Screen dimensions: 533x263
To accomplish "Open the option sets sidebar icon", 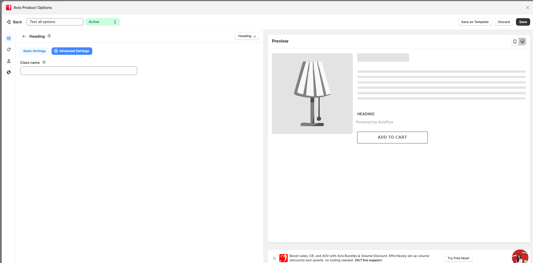I will (9, 38).
